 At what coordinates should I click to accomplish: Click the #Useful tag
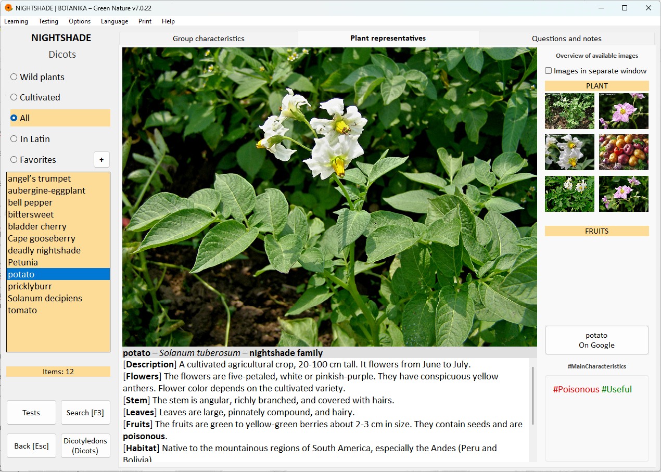coord(617,389)
